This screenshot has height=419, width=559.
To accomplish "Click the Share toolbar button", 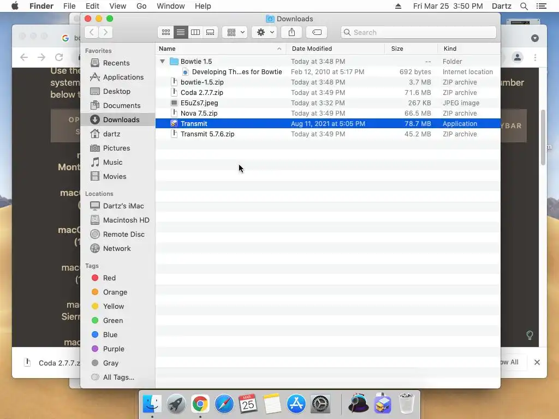I will pyautogui.click(x=292, y=32).
